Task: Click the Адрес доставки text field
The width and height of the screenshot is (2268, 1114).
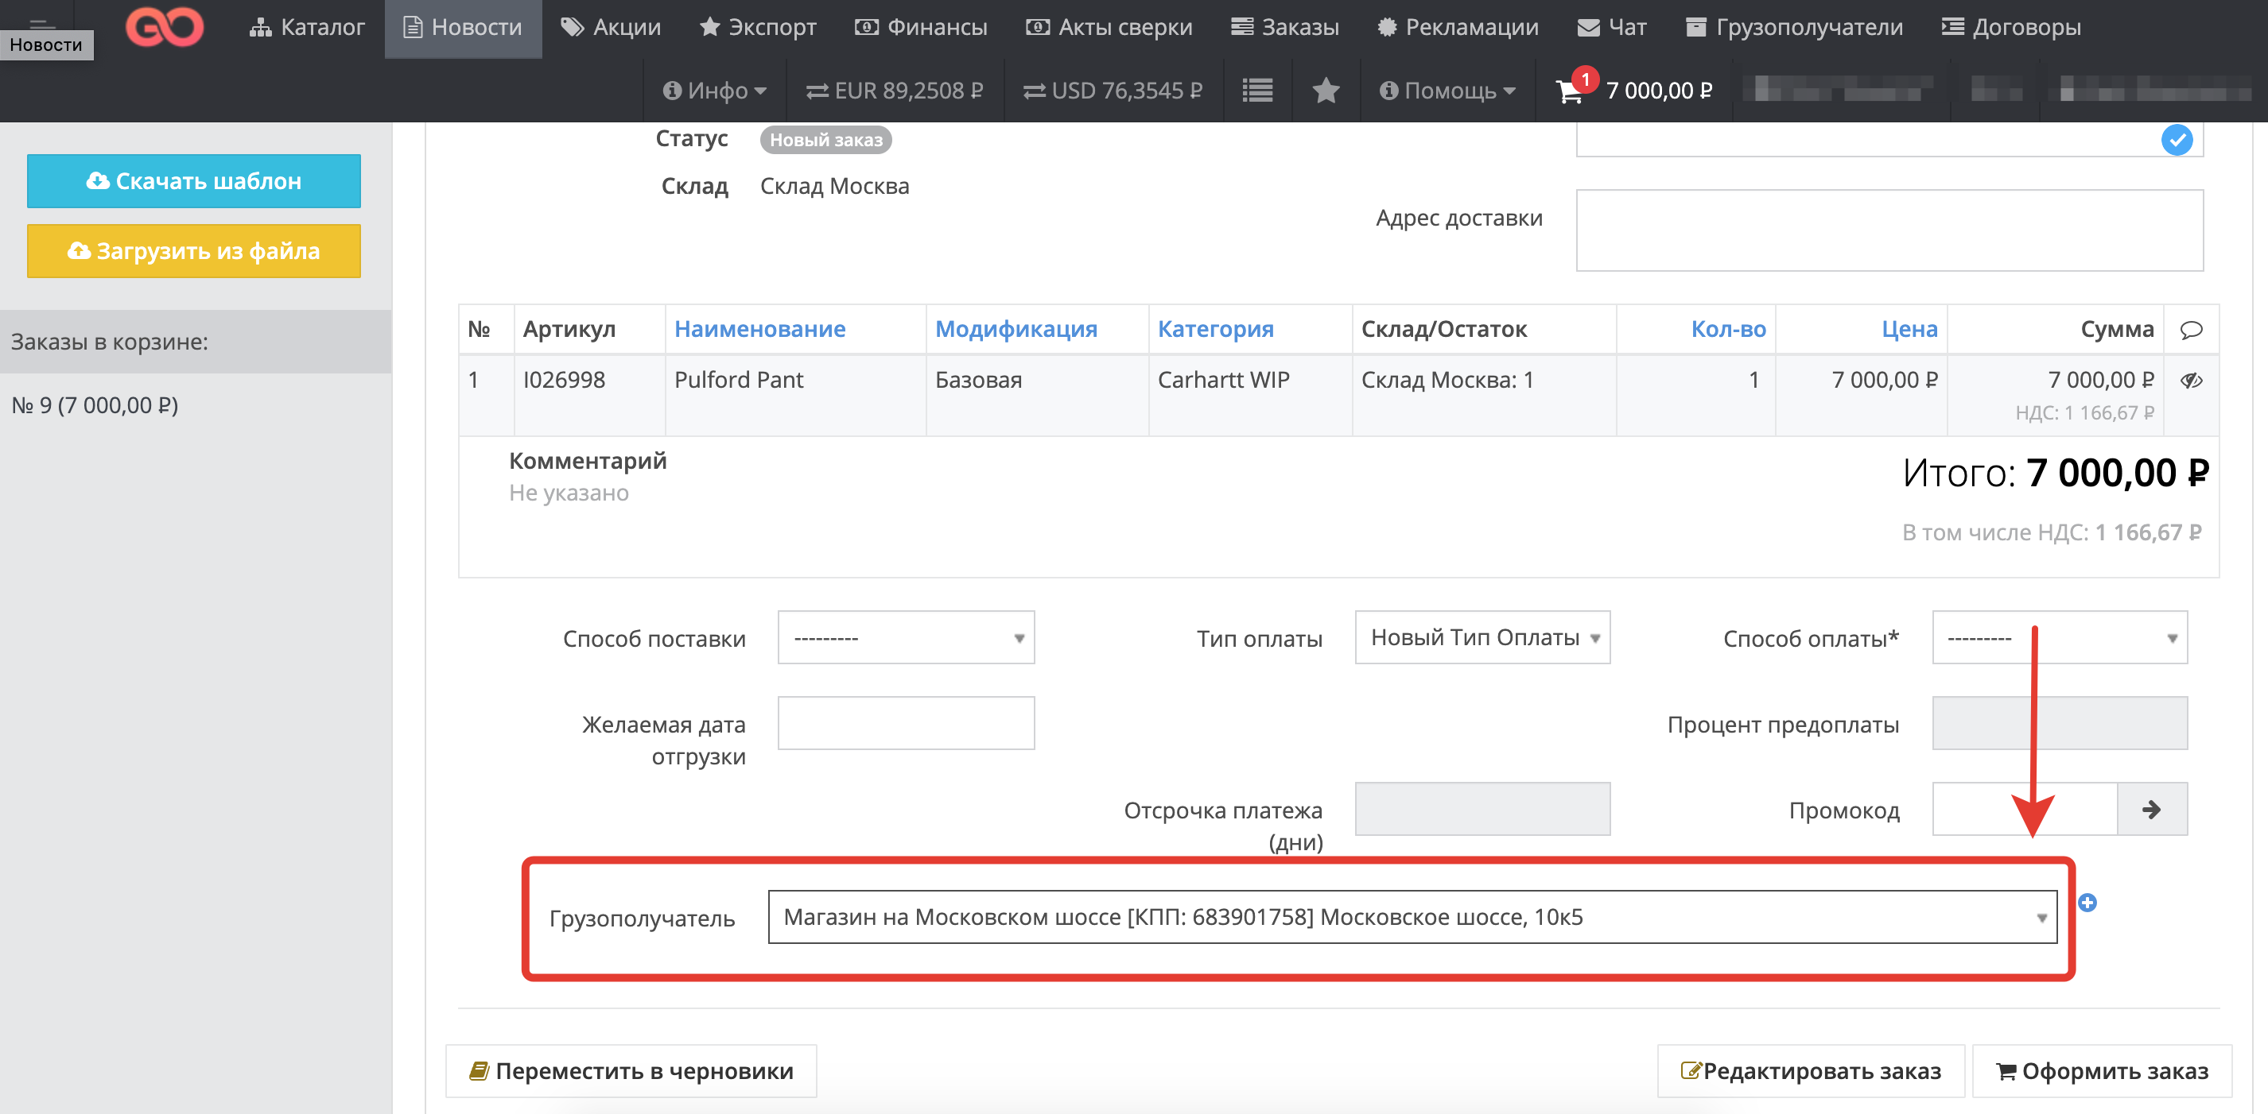Action: click(1889, 230)
